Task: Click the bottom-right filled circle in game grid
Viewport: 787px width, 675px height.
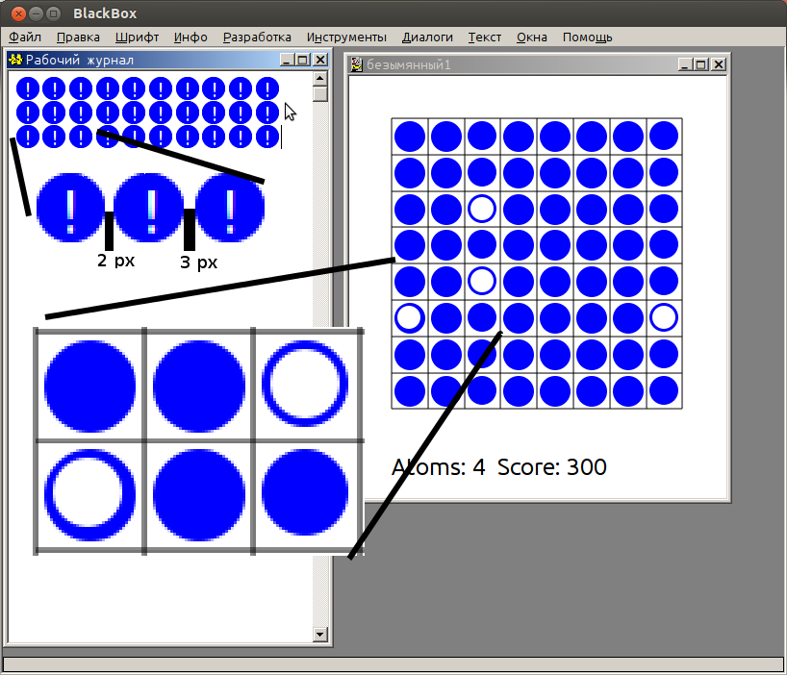Action: (x=663, y=390)
